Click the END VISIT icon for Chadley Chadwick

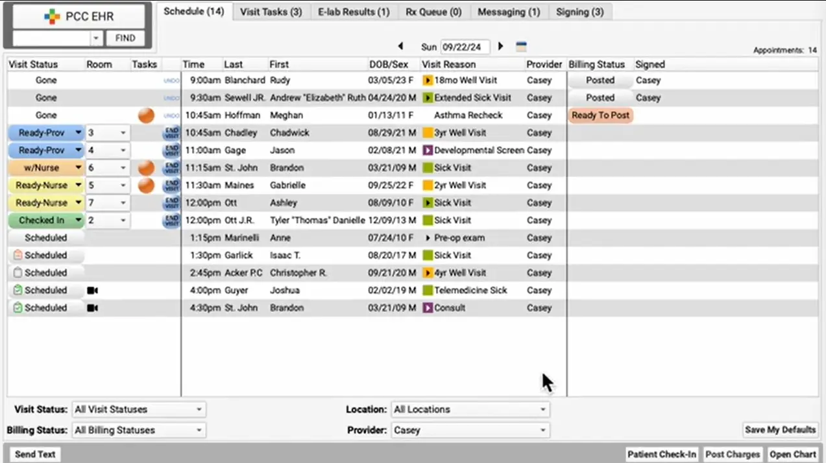click(x=171, y=132)
